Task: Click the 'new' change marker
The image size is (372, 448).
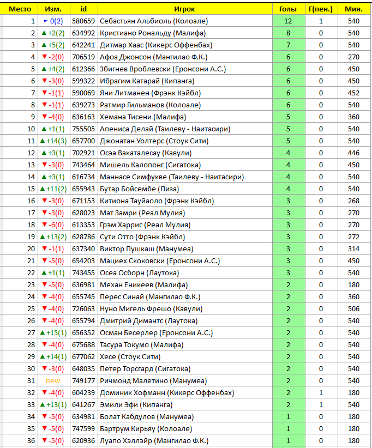Action: (53, 381)
